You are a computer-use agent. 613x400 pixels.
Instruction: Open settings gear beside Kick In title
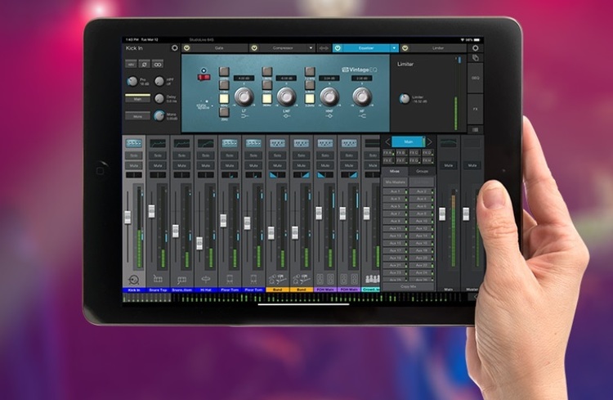174,49
